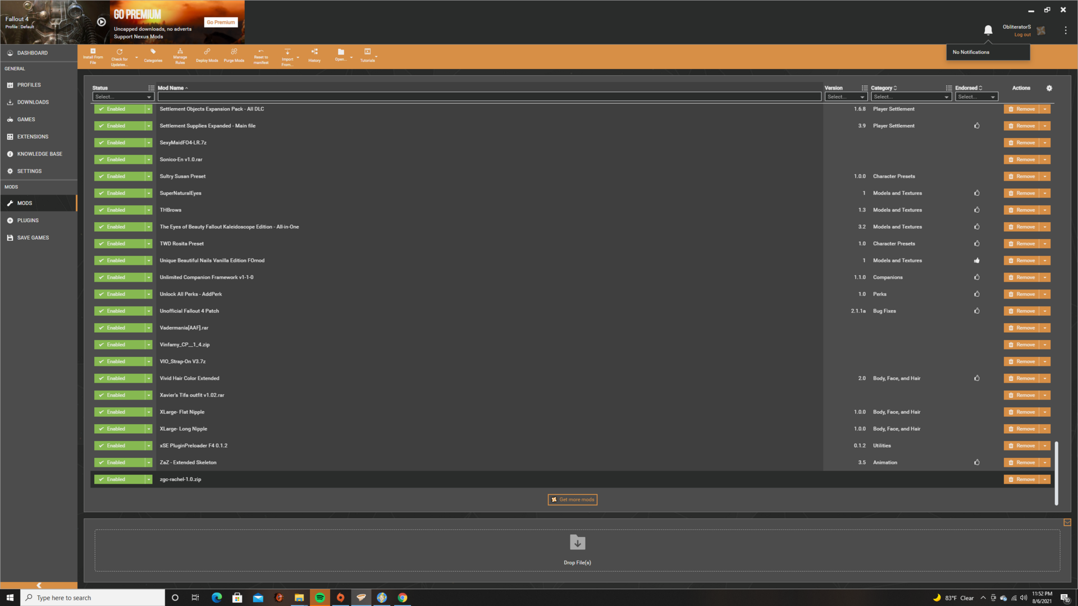
Task: Expand status dropdown arrow for SuperNaturalEyes
Action: click(x=149, y=193)
